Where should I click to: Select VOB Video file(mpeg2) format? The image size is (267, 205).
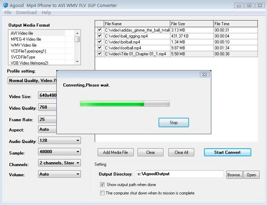(x=37, y=63)
